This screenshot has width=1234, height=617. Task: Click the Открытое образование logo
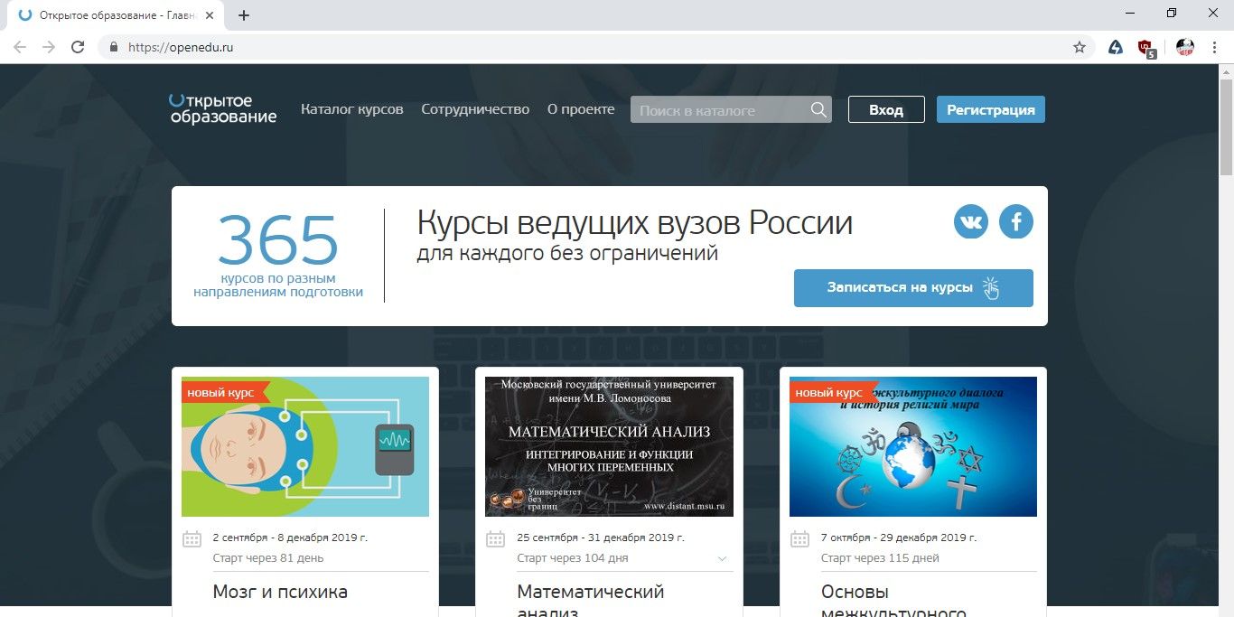click(223, 108)
